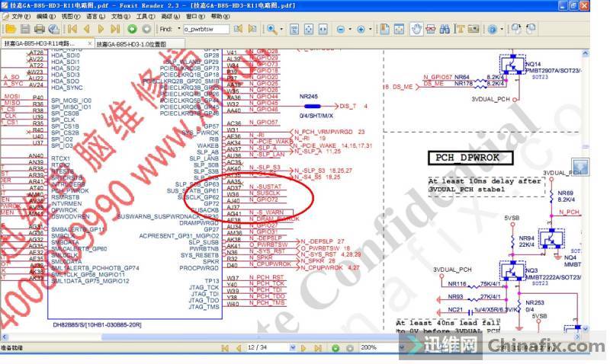
Task: Fit page to window icon
Action: [x=309, y=29]
